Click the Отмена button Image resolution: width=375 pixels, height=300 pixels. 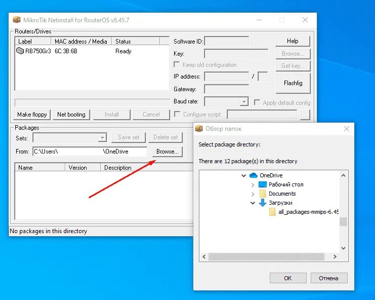pyautogui.click(x=329, y=278)
